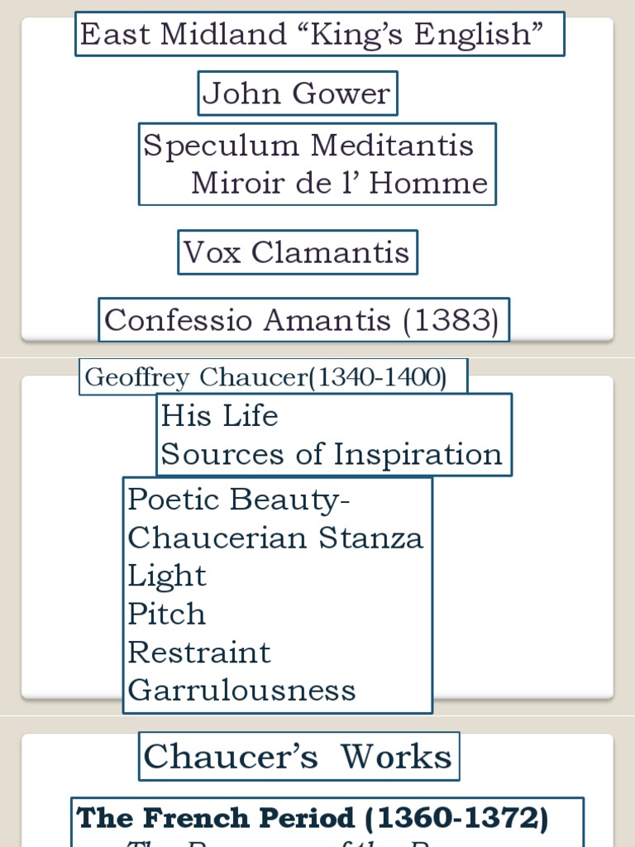This screenshot has width=635, height=847.
Task: Select the His Life line
Action: tap(220, 415)
